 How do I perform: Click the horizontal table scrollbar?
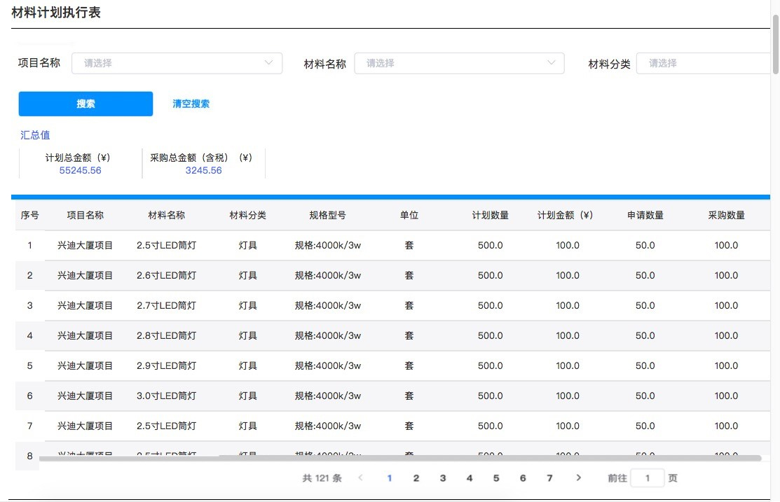pos(400,459)
